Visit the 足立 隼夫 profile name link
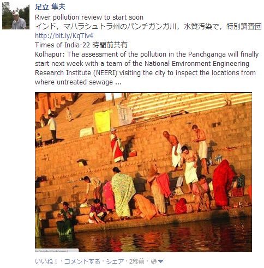The width and height of the screenshot is (264, 268). pyautogui.click(x=50, y=7)
